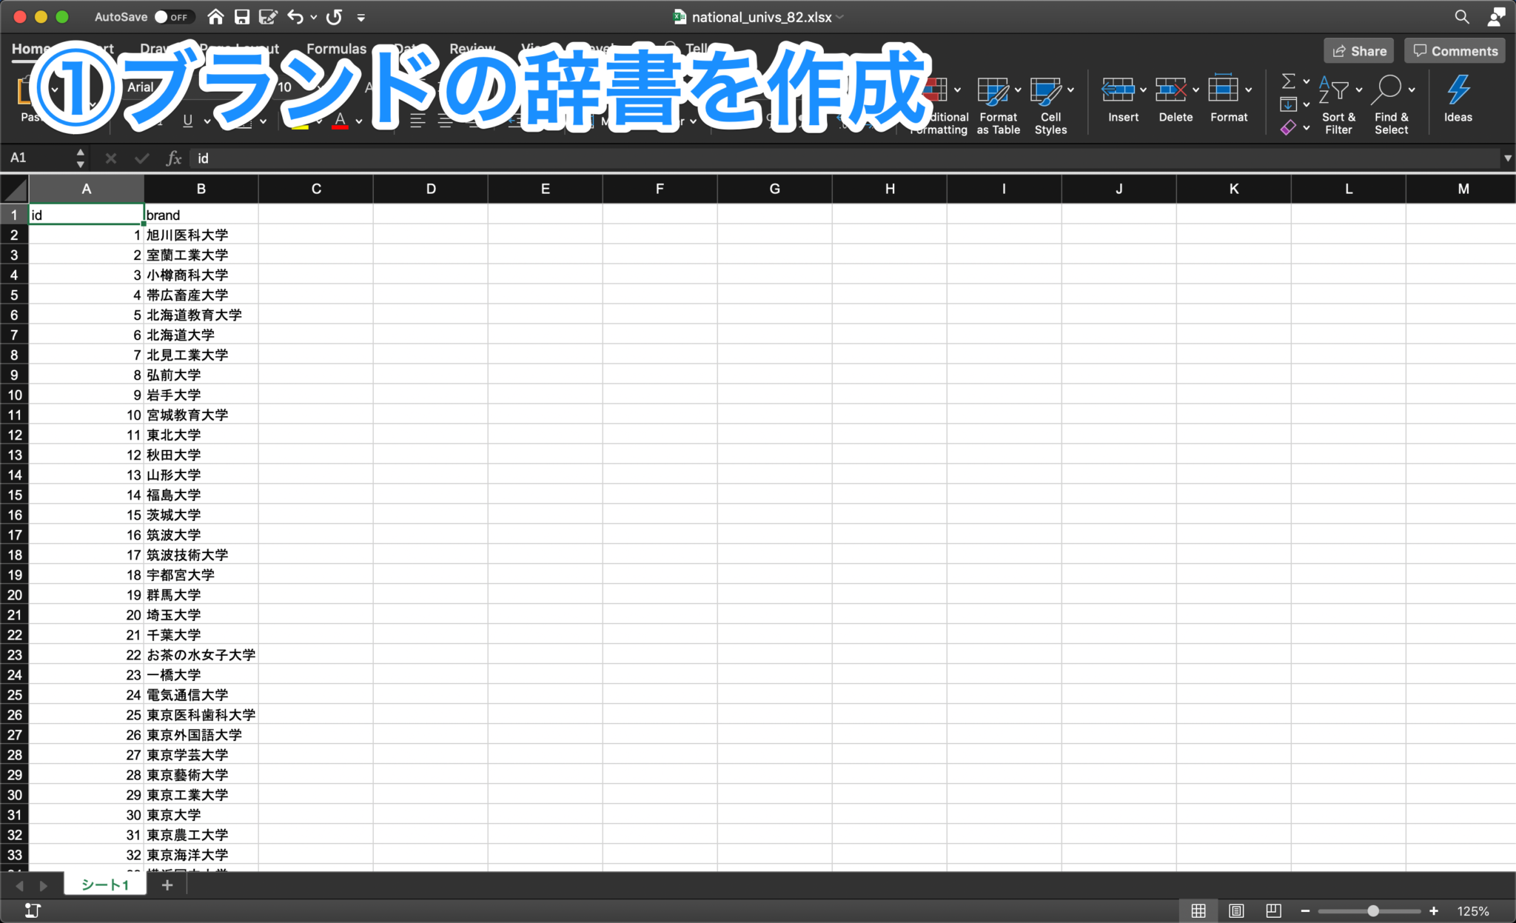The image size is (1516, 923).
Task: Switch to Page Layout view button
Action: (1236, 910)
